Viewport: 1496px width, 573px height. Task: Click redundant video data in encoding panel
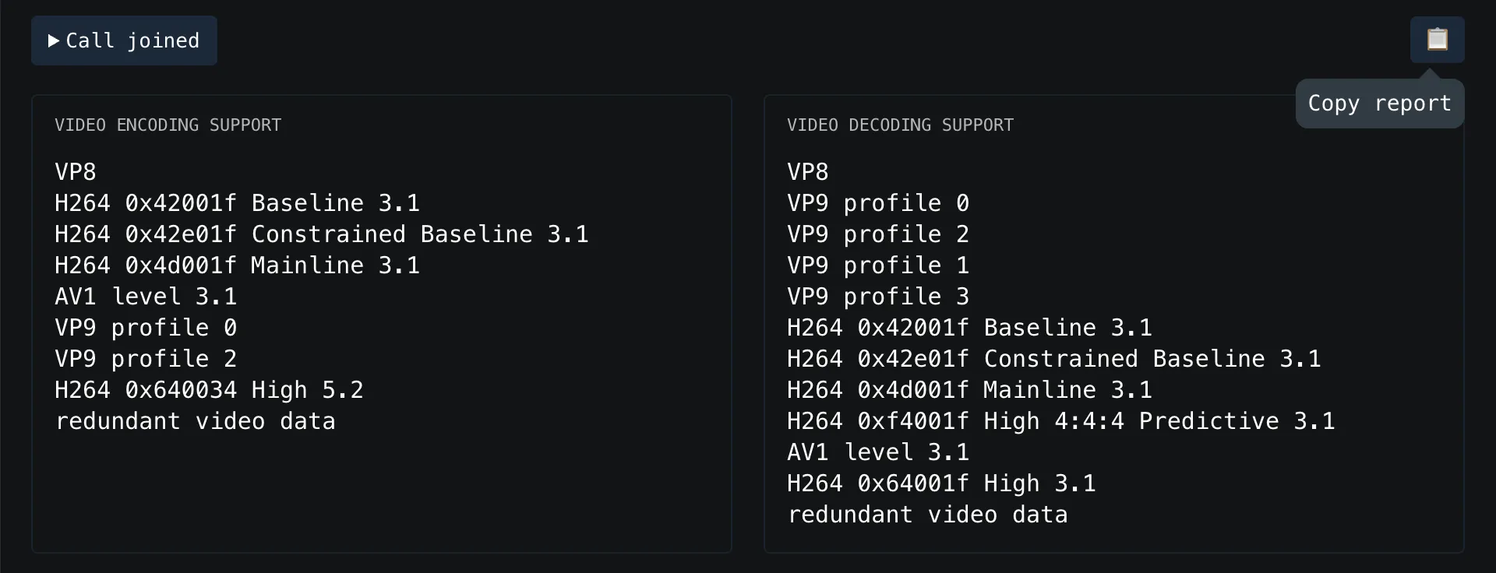tap(195, 421)
